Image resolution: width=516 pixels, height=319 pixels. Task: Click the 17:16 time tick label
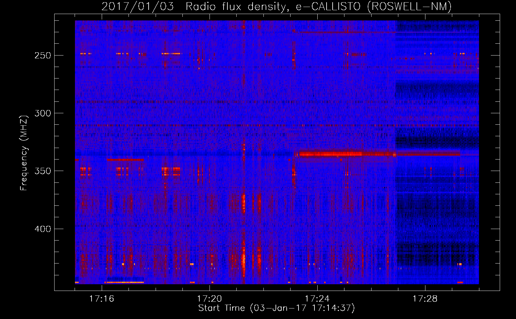(x=101, y=299)
